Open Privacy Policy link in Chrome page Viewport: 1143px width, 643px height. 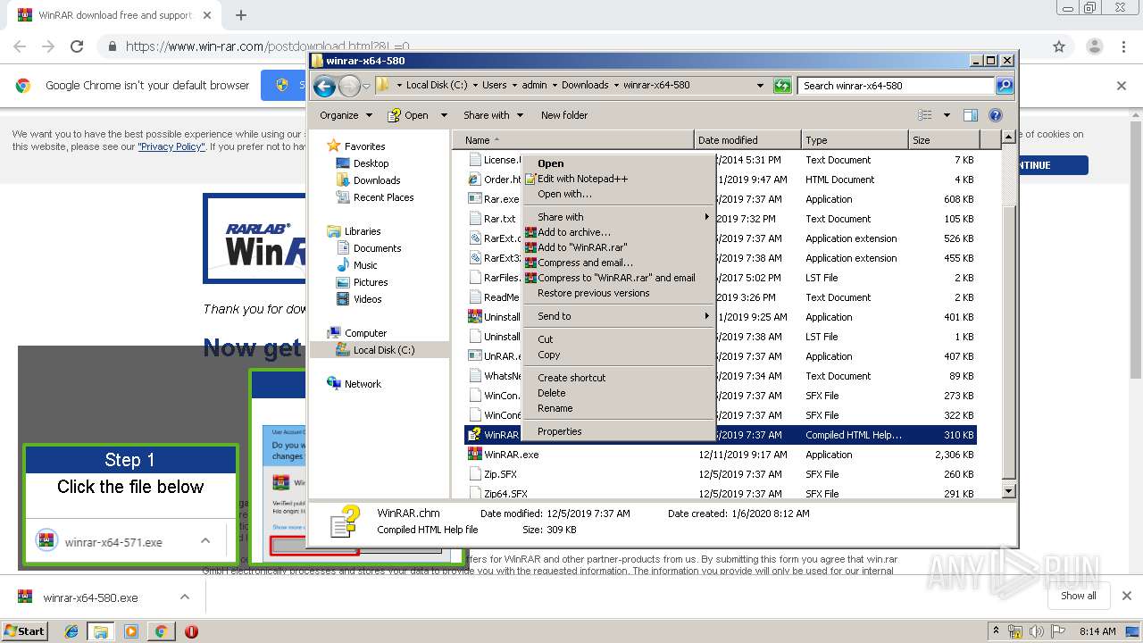[171, 146]
